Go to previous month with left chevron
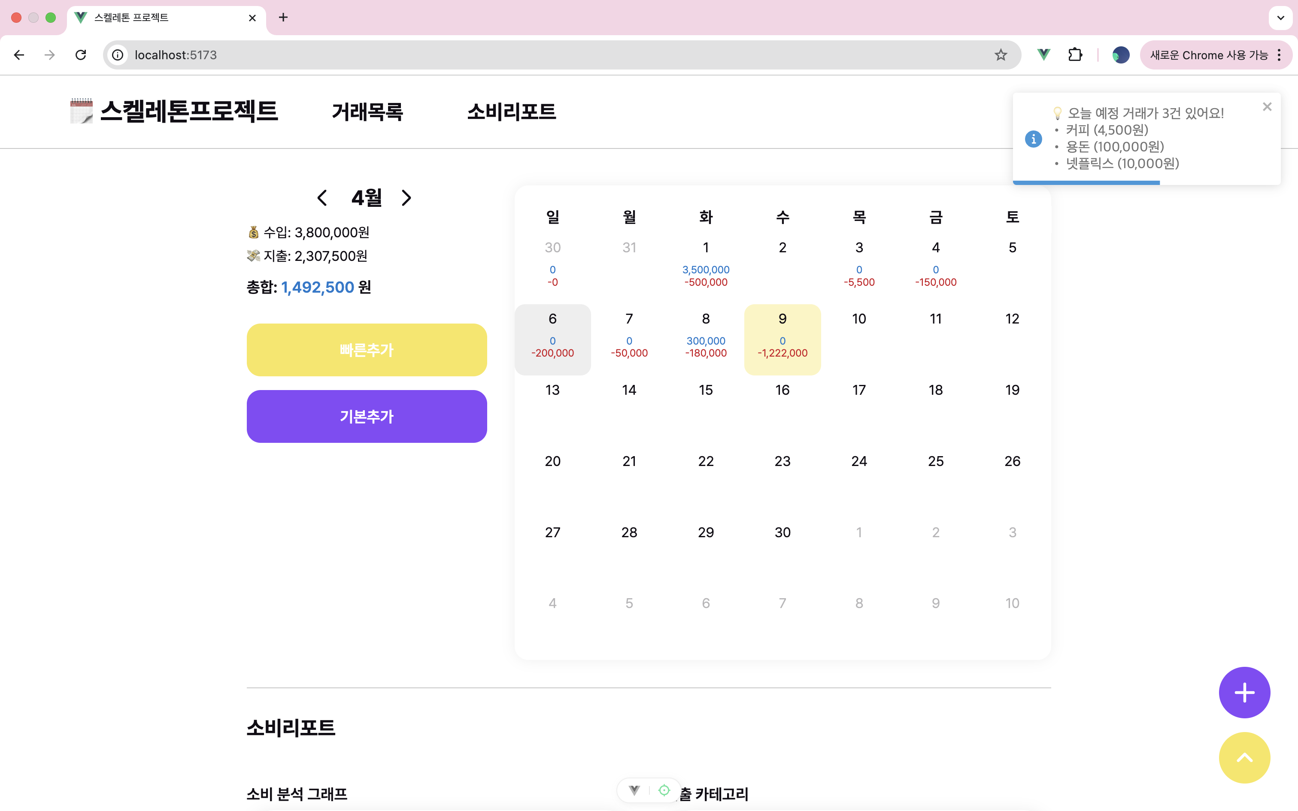Screen dimensions: 1298x811 pyautogui.click(x=322, y=198)
